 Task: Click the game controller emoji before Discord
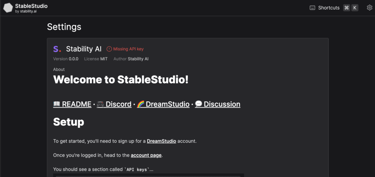100,104
